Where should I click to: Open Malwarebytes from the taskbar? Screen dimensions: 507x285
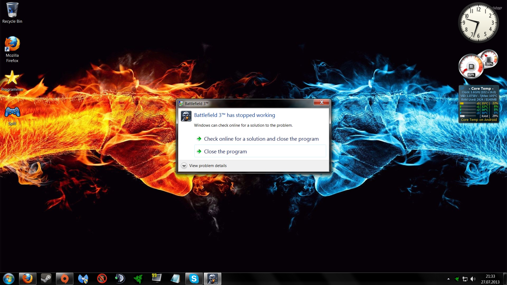click(83, 279)
